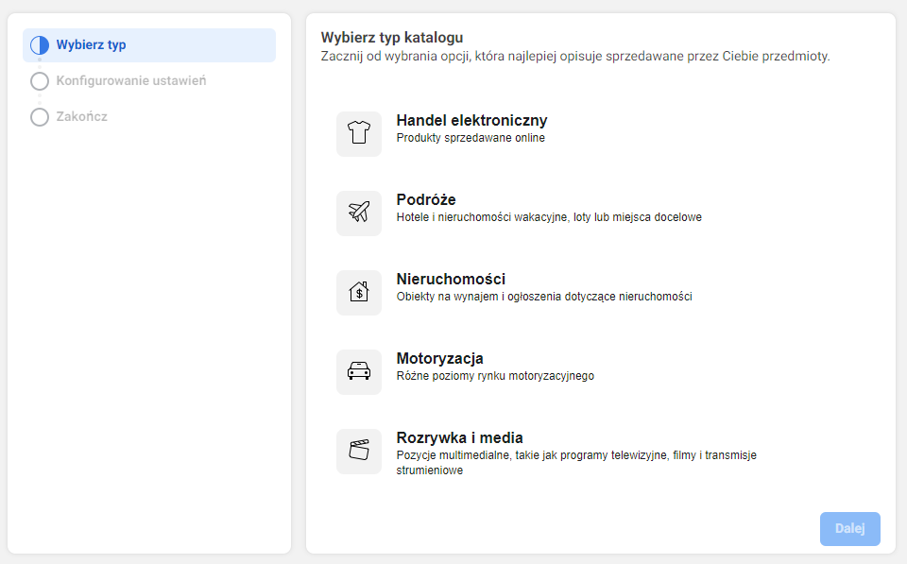Click the description 'Produkty sprzedawane online'
This screenshot has height=564, width=907.
[x=471, y=138]
